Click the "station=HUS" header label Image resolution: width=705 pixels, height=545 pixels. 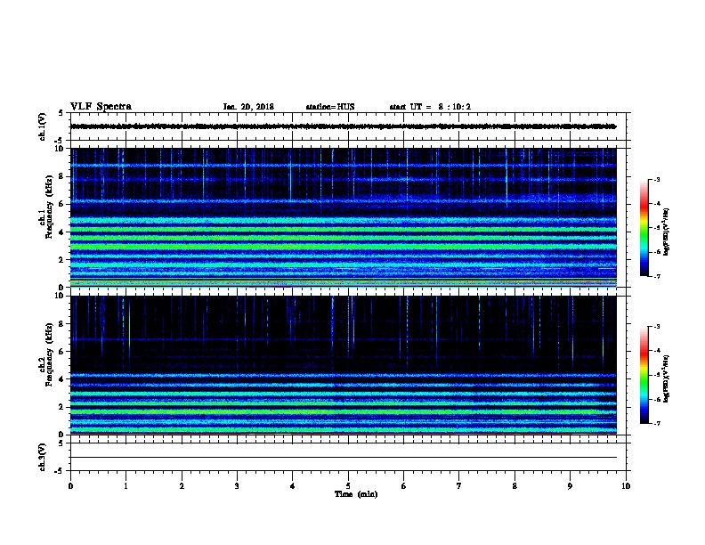point(330,107)
